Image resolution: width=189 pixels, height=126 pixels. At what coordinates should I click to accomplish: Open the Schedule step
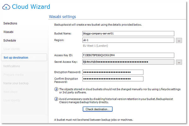[x=10, y=40]
